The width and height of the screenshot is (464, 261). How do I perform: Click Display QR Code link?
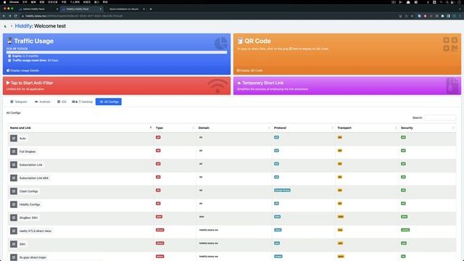pyautogui.click(x=249, y=70)
